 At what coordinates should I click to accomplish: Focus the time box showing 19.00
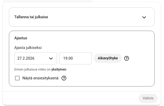[75, 58]
